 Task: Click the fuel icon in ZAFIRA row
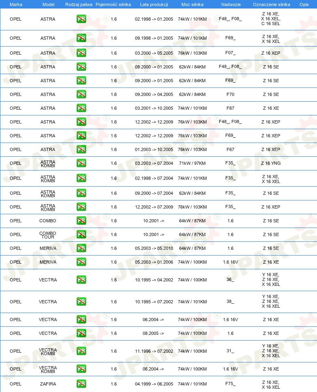pos(81,384)
